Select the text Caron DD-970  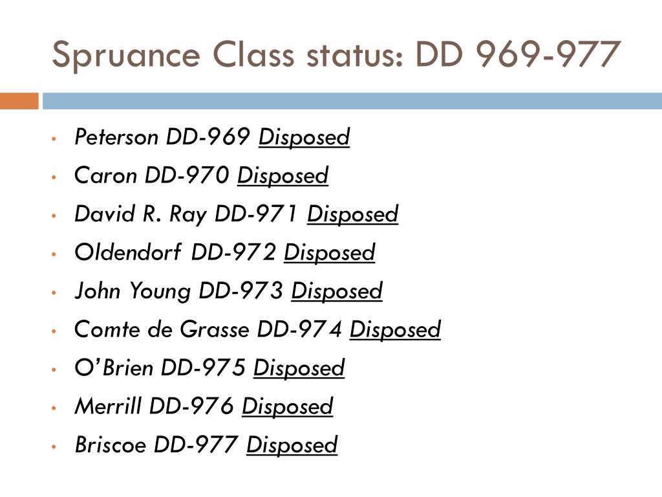[151, 175]
